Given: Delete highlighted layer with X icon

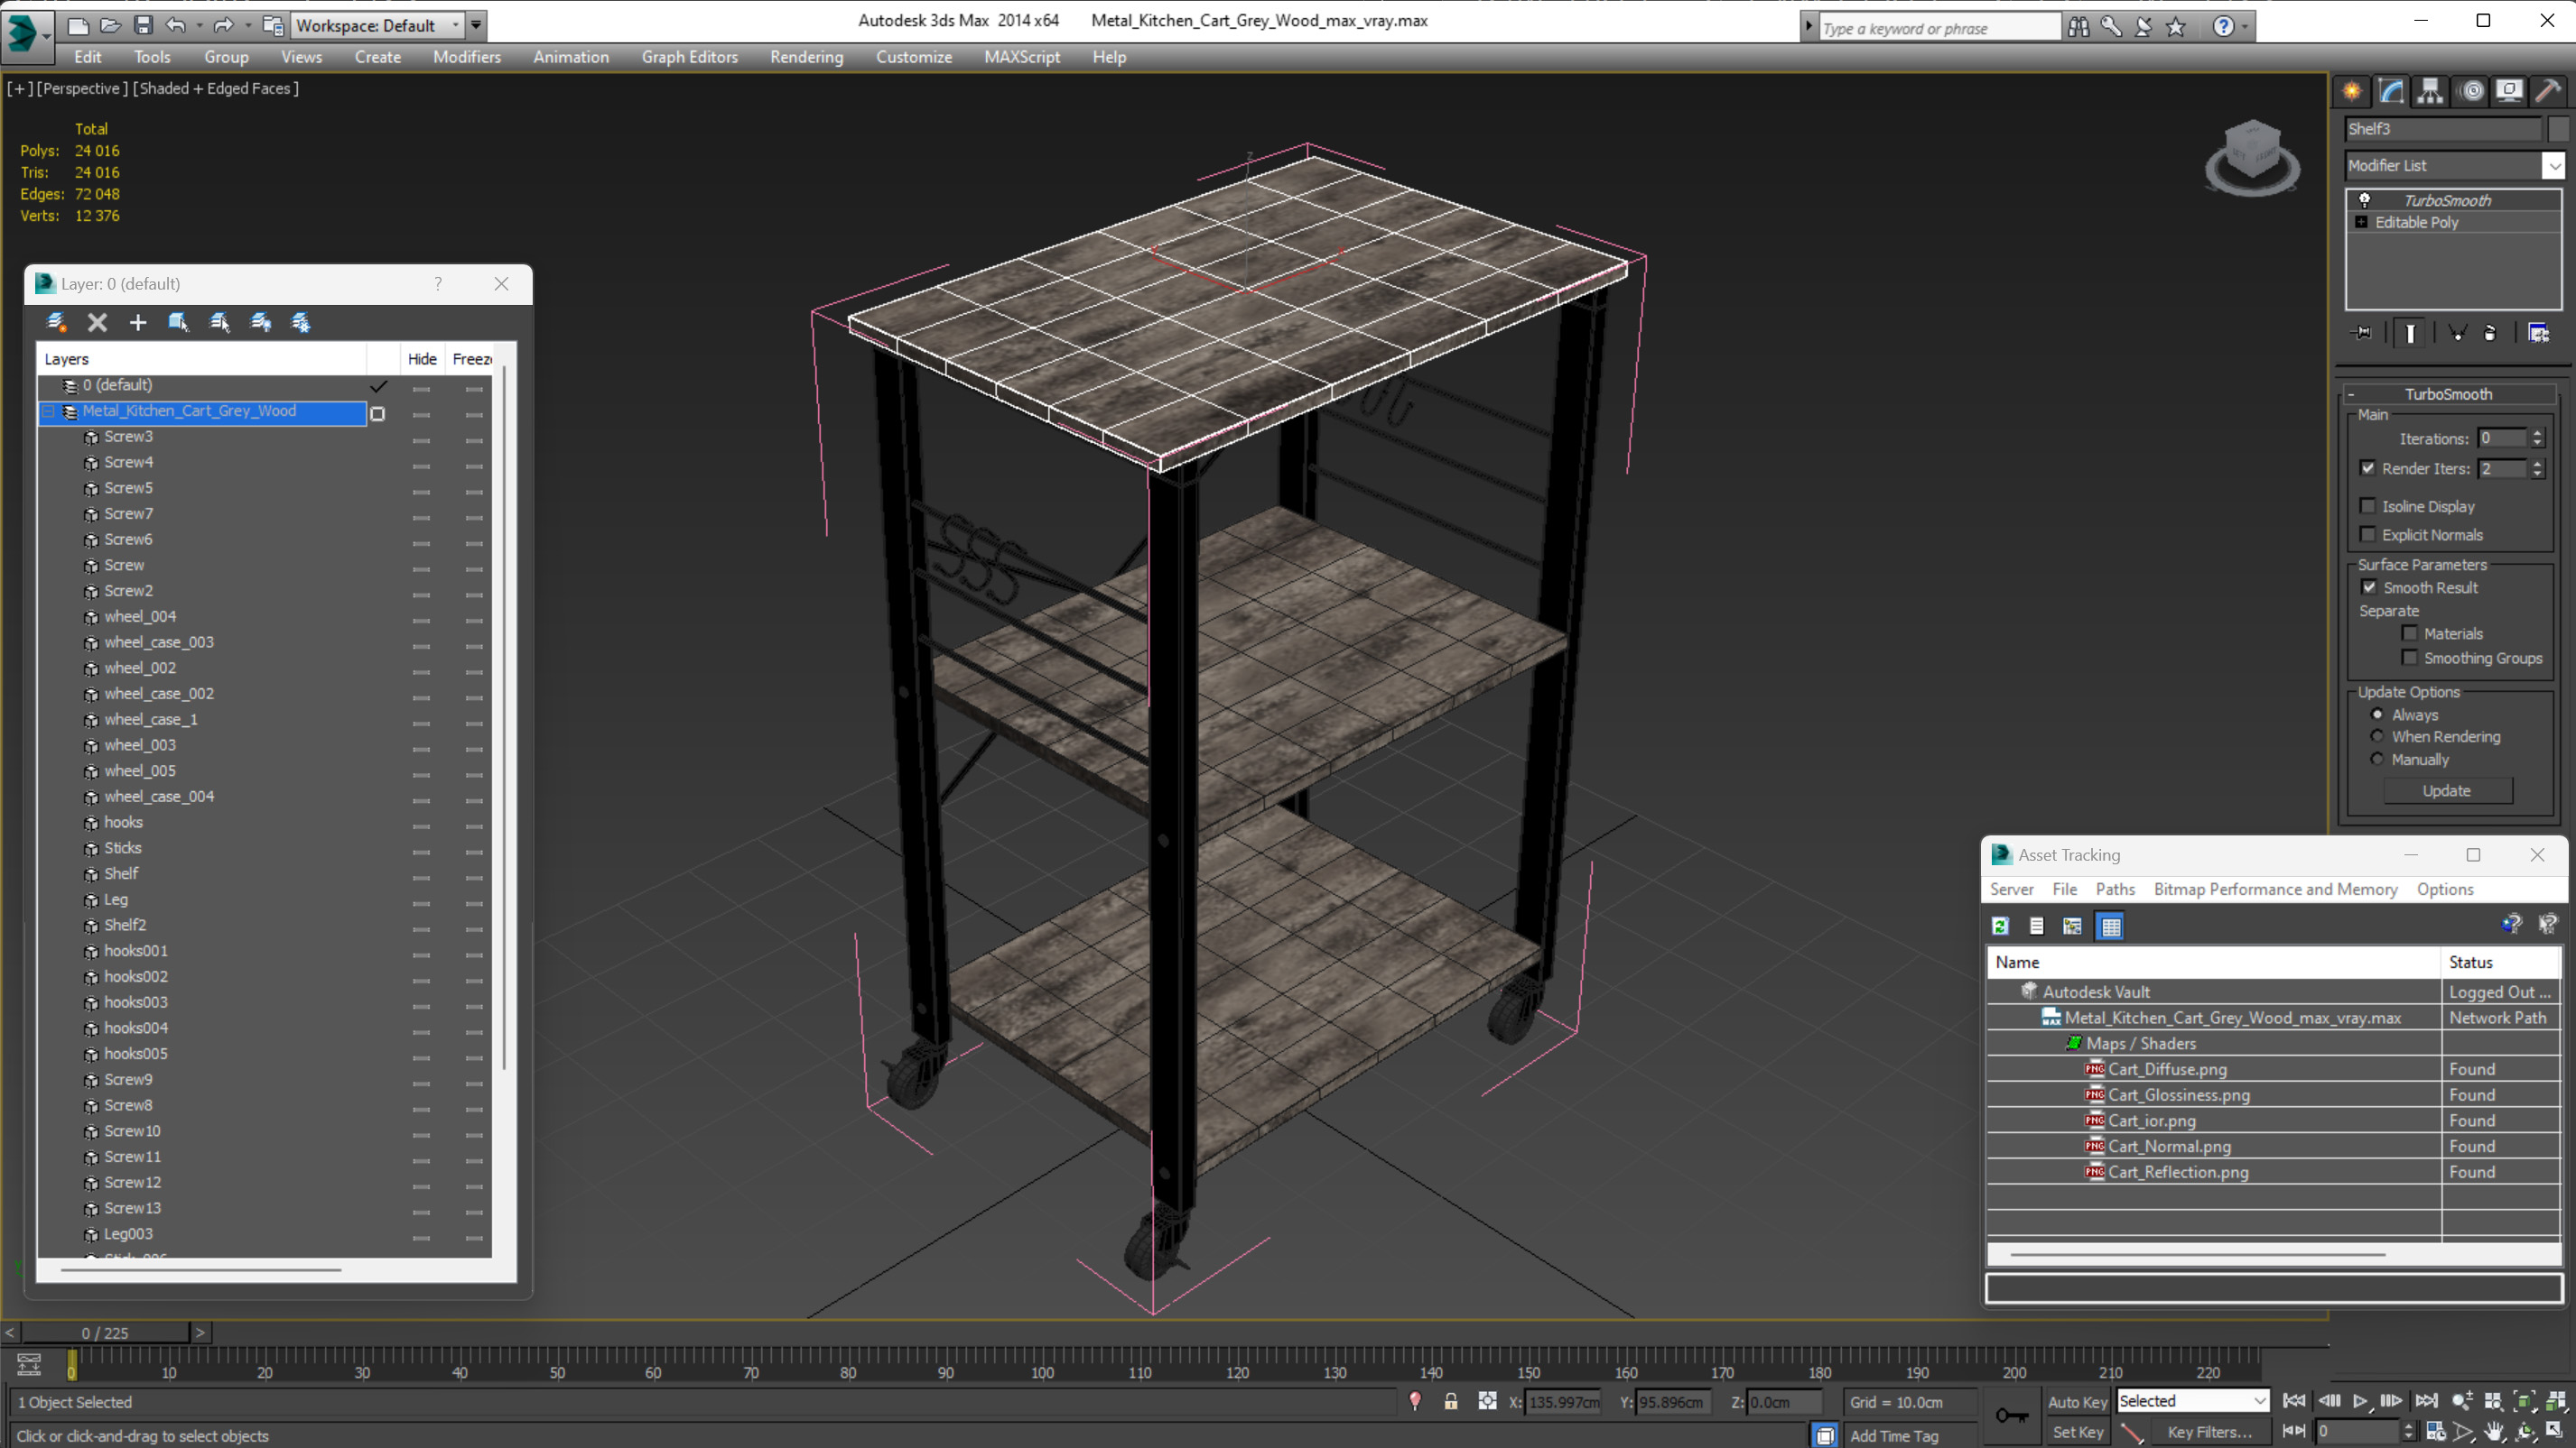Looking at the screenshot, I should (97, 322).
